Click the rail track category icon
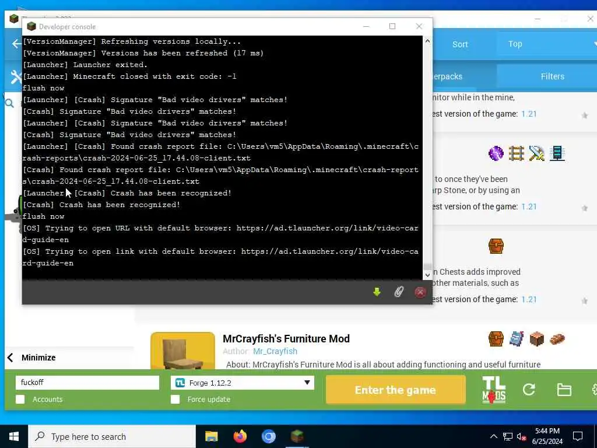597x448 pixels. click(x=517, y=153)
